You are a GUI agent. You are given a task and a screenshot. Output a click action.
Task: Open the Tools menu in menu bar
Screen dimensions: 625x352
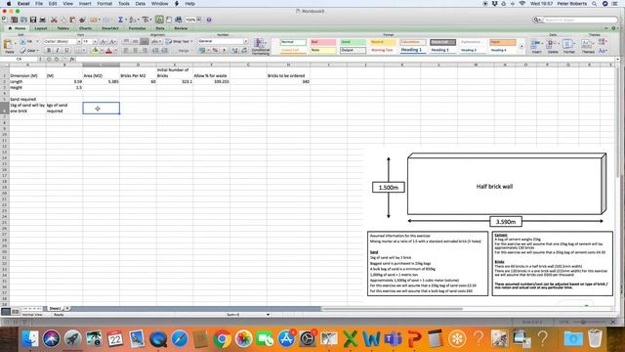(x=124, y=4)
